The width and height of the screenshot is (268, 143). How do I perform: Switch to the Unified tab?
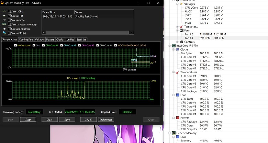70,40
